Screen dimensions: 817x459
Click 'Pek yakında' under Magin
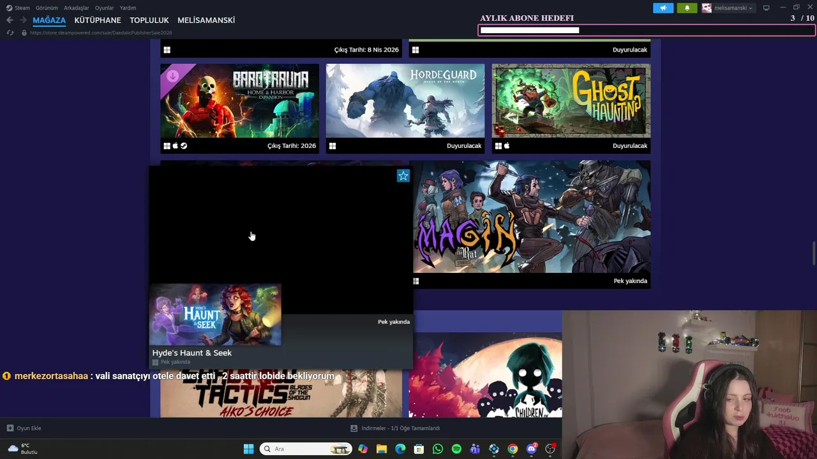[x=631, y=281]
